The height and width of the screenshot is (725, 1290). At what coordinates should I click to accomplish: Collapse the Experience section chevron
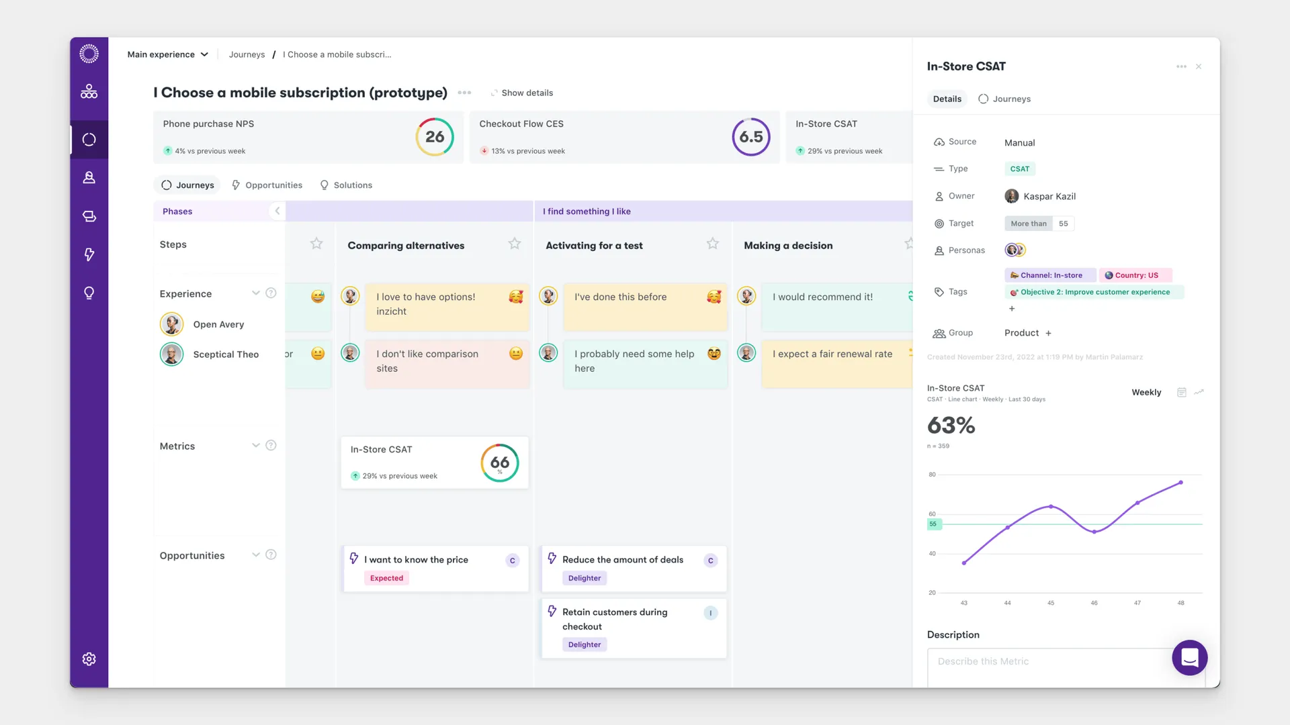coord(255,293)
